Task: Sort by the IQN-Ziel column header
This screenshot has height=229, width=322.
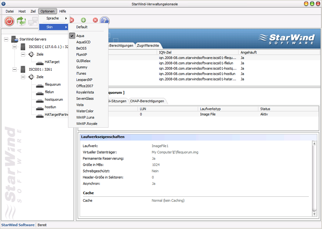Action: click(198, 52)
